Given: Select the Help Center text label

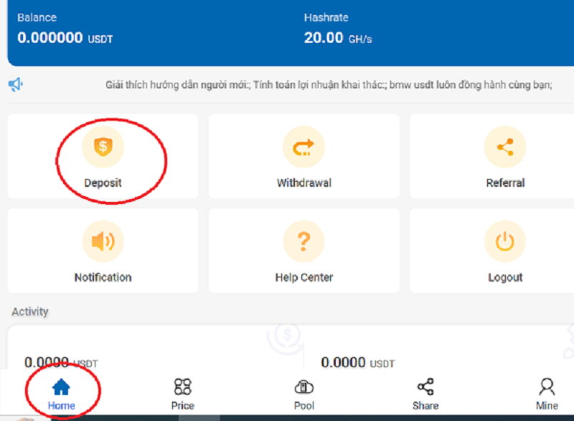Looking at the screenshot, I should pyautogui.click(x=304, y=277).
